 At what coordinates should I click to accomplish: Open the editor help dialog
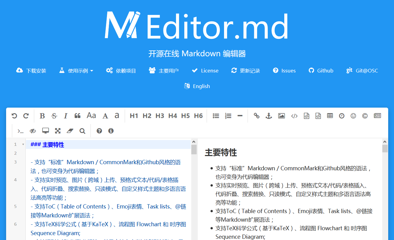tap(99, 131)
